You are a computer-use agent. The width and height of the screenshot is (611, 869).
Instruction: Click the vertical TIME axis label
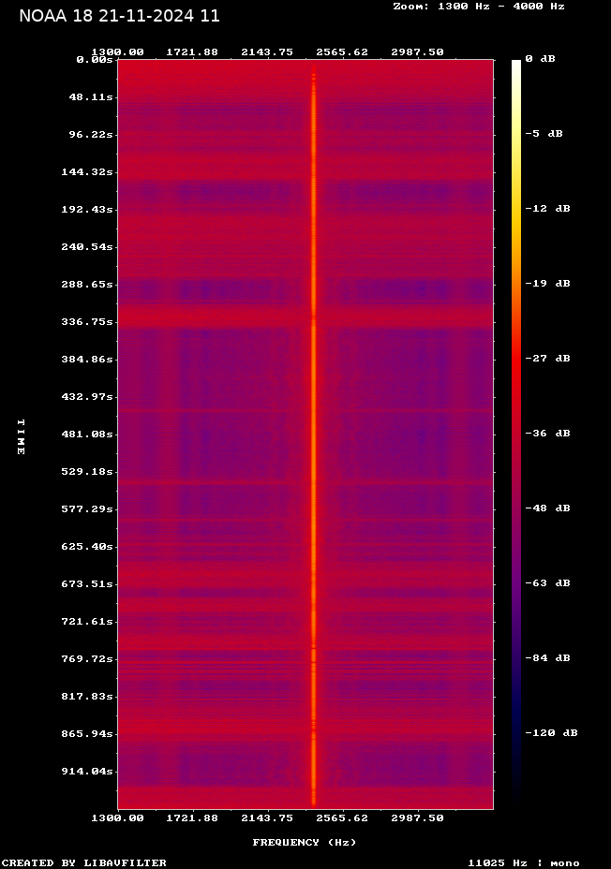point(20,436)
